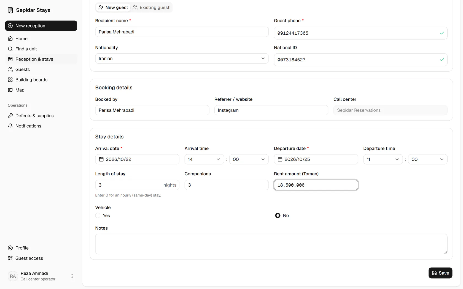Click the Find a unit magnifier icon
The width and height of the screenshot is (463, 289).
10,49
